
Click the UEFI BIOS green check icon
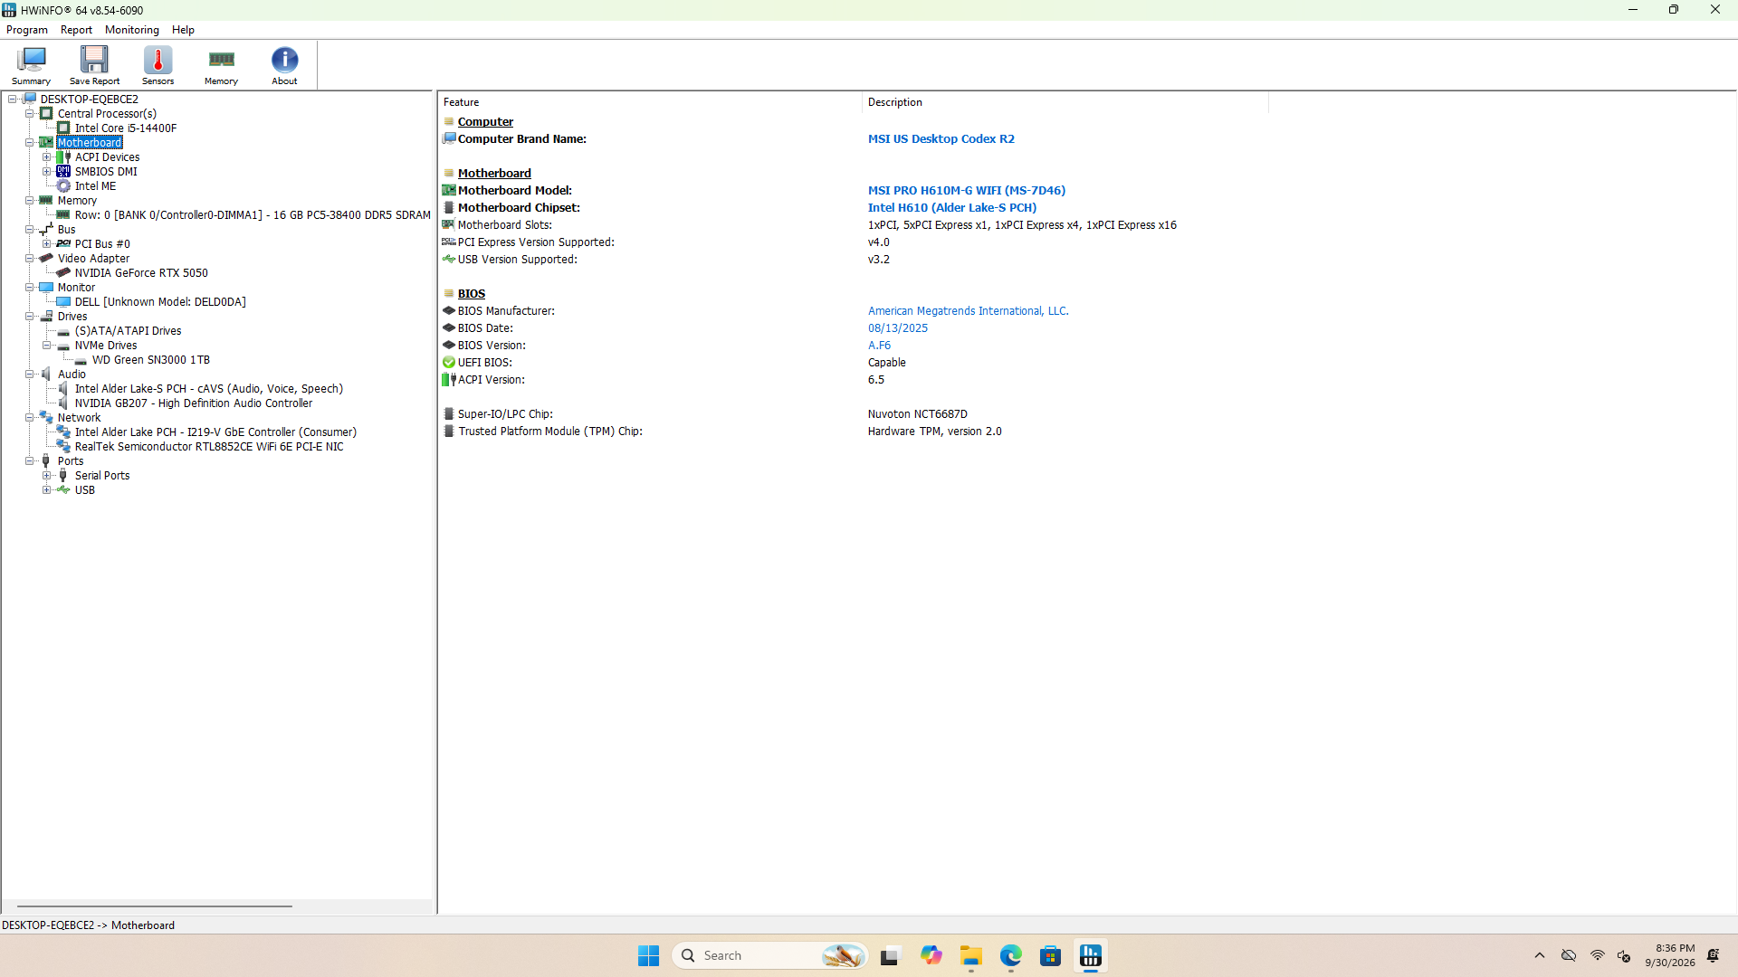click(x=449, y=363)
